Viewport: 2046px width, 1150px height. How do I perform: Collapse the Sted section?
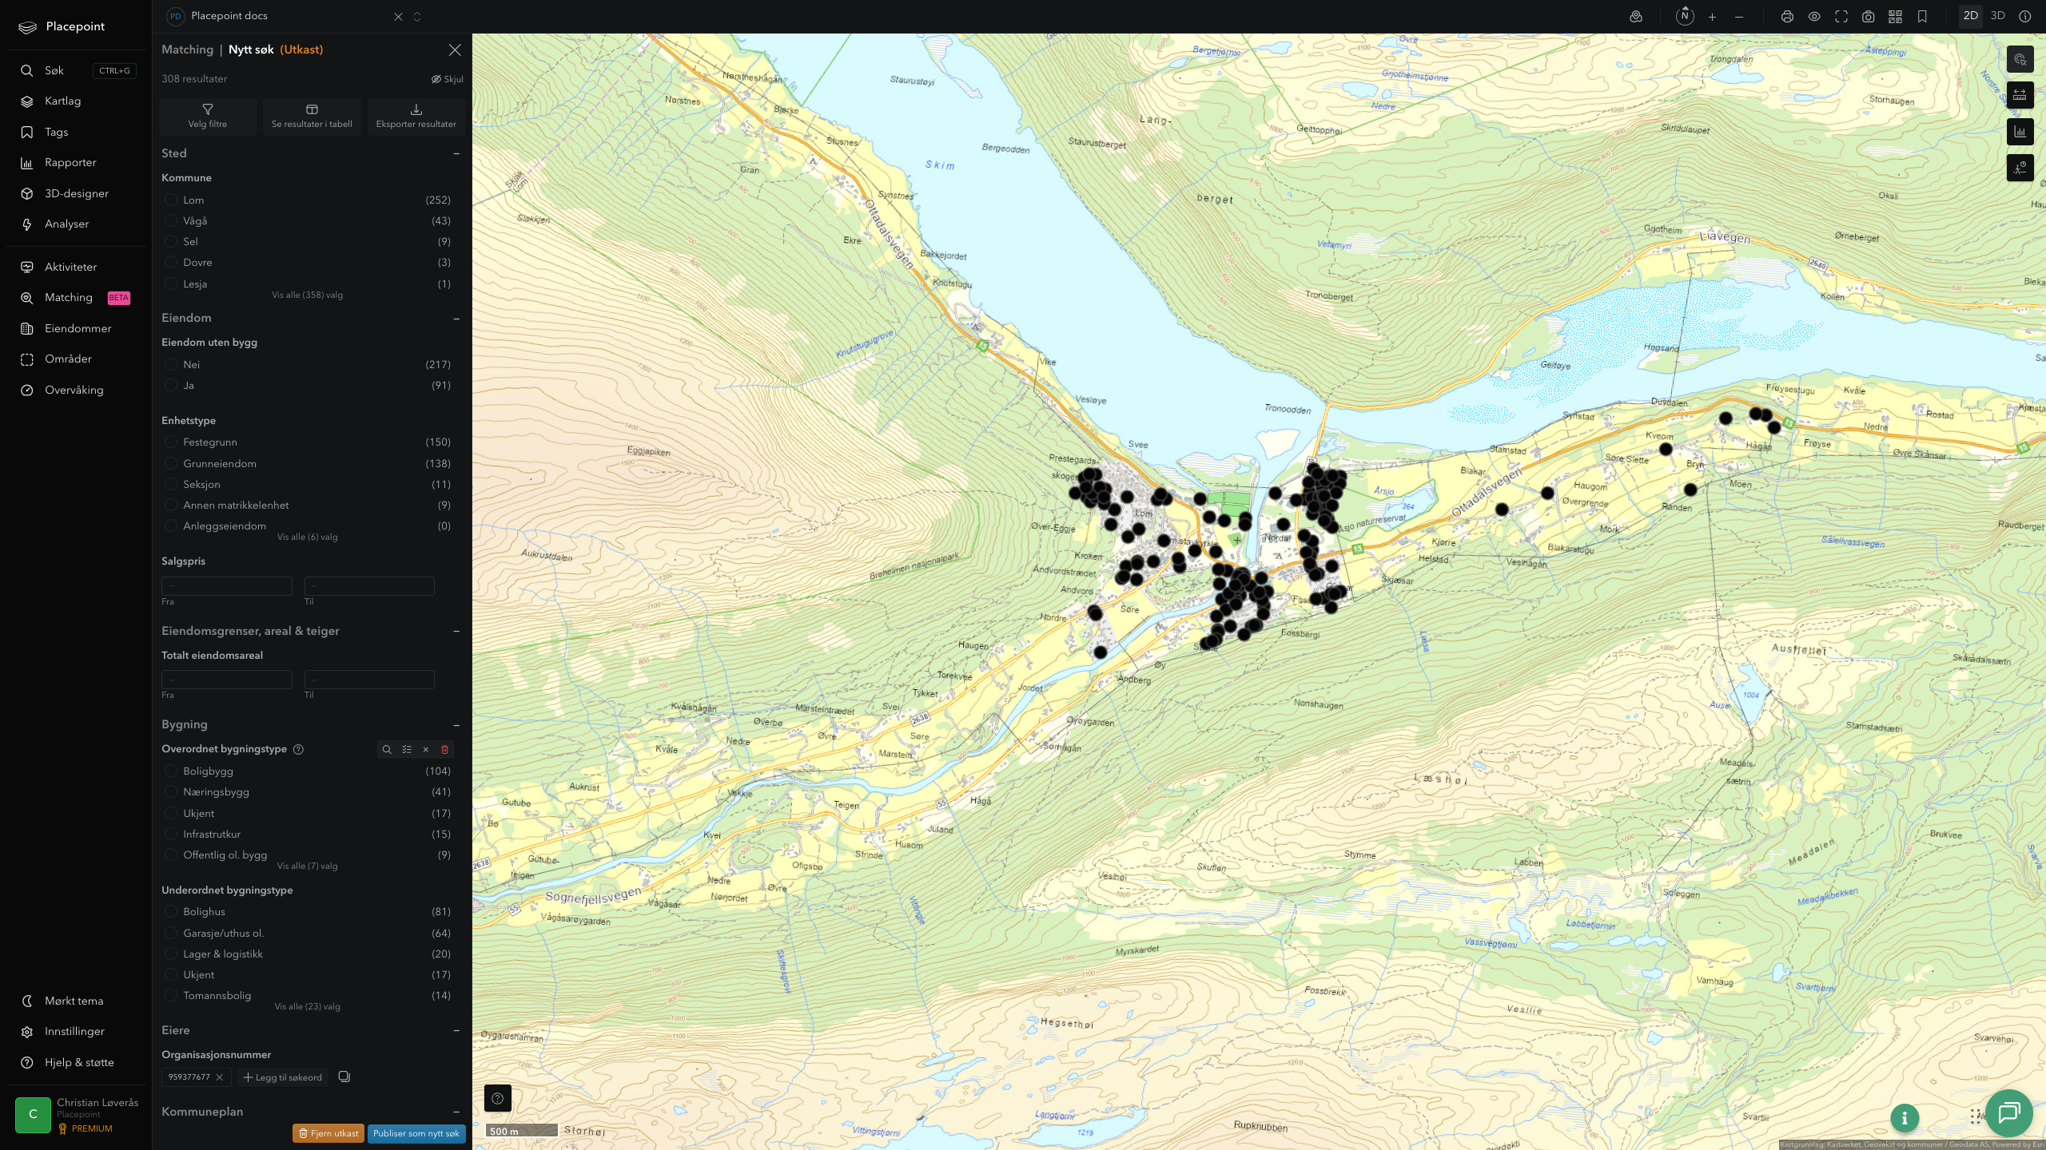point(456,153)
